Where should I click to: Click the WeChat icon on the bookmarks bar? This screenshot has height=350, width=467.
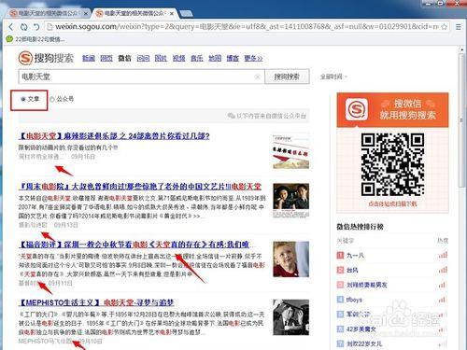[x=9, y=39]
